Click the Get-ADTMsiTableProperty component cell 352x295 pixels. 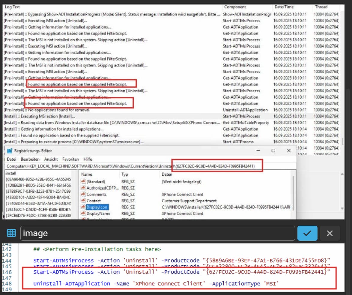(x=246, y=123)
